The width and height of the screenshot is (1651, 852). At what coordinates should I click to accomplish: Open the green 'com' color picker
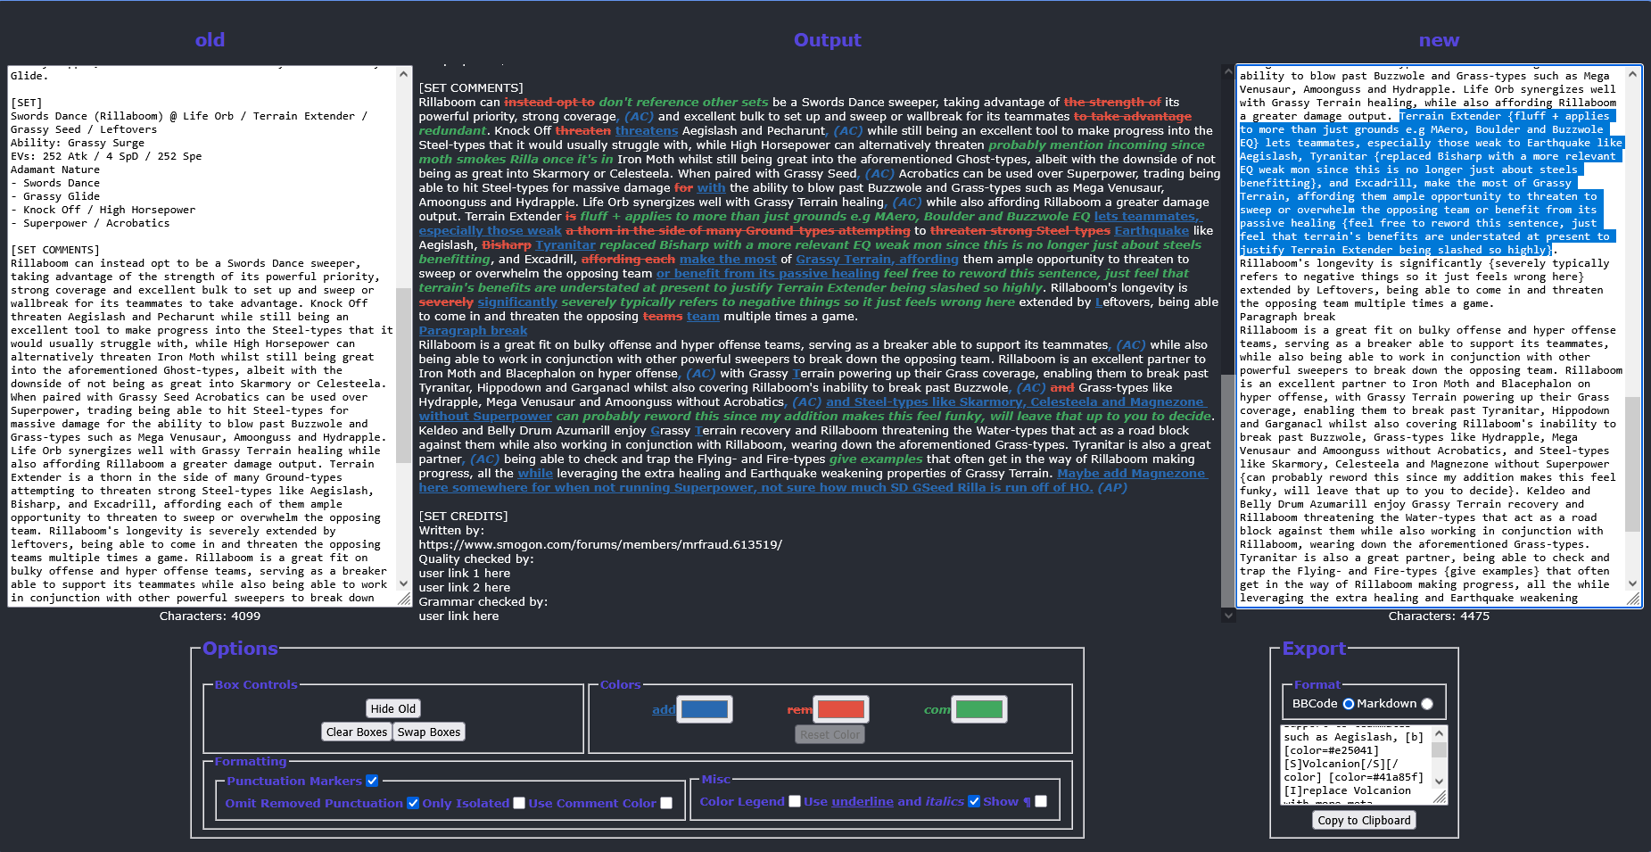[979, 709]
